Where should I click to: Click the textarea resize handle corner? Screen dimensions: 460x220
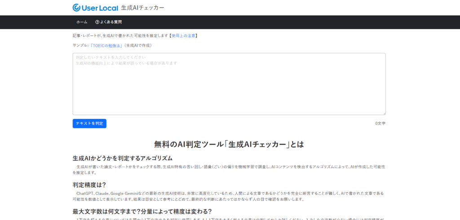click(x=383, y=113)
